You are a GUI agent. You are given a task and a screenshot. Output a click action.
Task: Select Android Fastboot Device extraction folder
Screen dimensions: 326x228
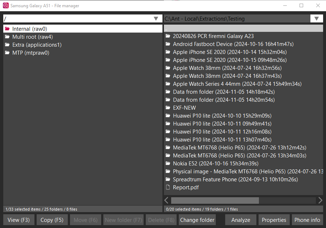(233, 44)
